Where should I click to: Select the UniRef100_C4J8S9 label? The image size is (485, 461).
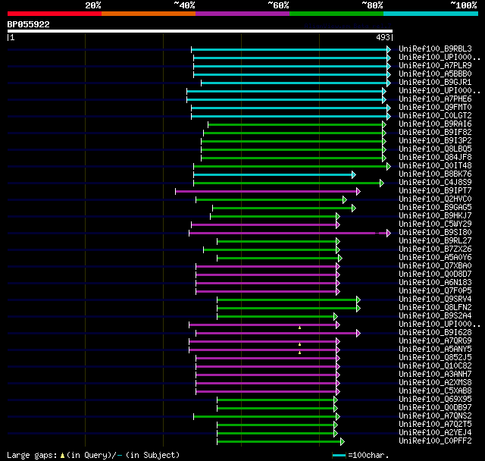(x=435, y=183)
